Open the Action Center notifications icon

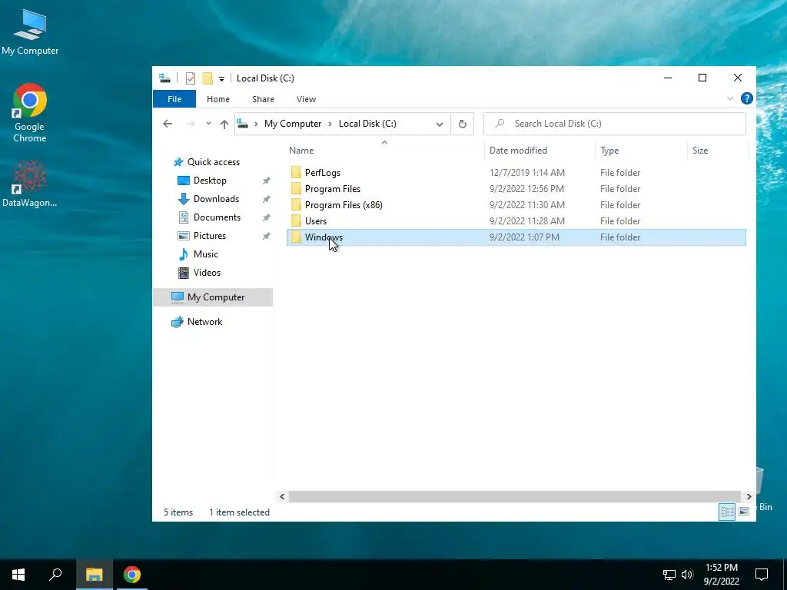[x=762, y=575]
